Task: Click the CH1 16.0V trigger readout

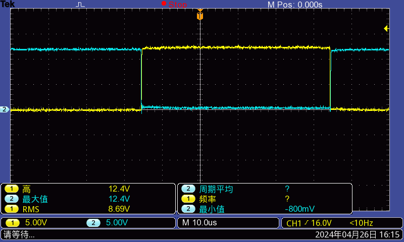Action: [309, 223]
